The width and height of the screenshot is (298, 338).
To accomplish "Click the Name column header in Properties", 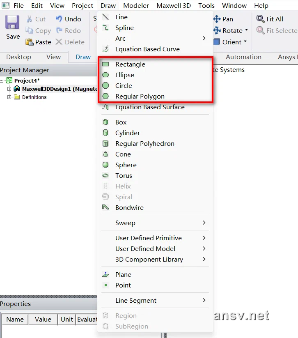I will 15,319.
